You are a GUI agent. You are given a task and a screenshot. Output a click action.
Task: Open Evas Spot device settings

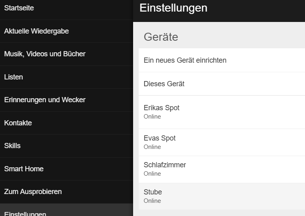point(159,138)
